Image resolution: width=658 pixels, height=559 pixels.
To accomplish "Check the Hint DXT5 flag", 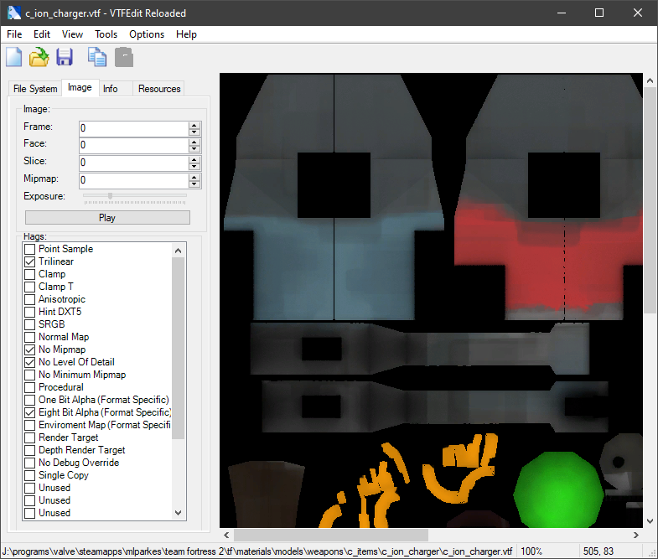I will point(30,312).
